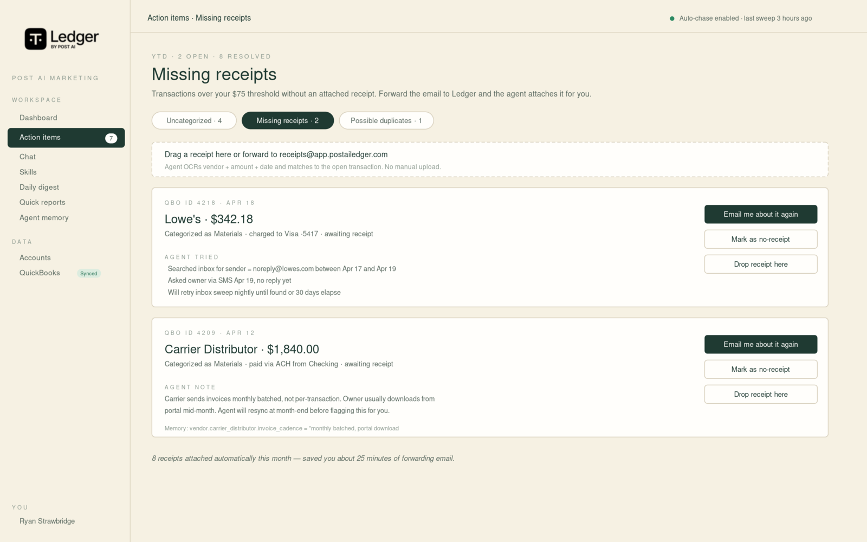The image size is (867, 542).
Task: Click the POST AI MARKETING workspace label
Action: [x=55, y=78]
